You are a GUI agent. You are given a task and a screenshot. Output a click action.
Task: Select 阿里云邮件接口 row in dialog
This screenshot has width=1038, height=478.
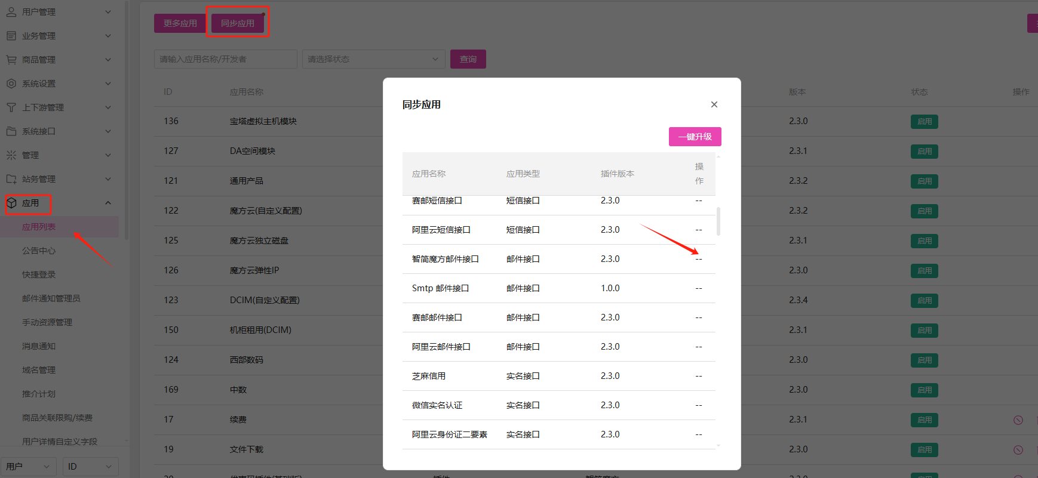559,347
